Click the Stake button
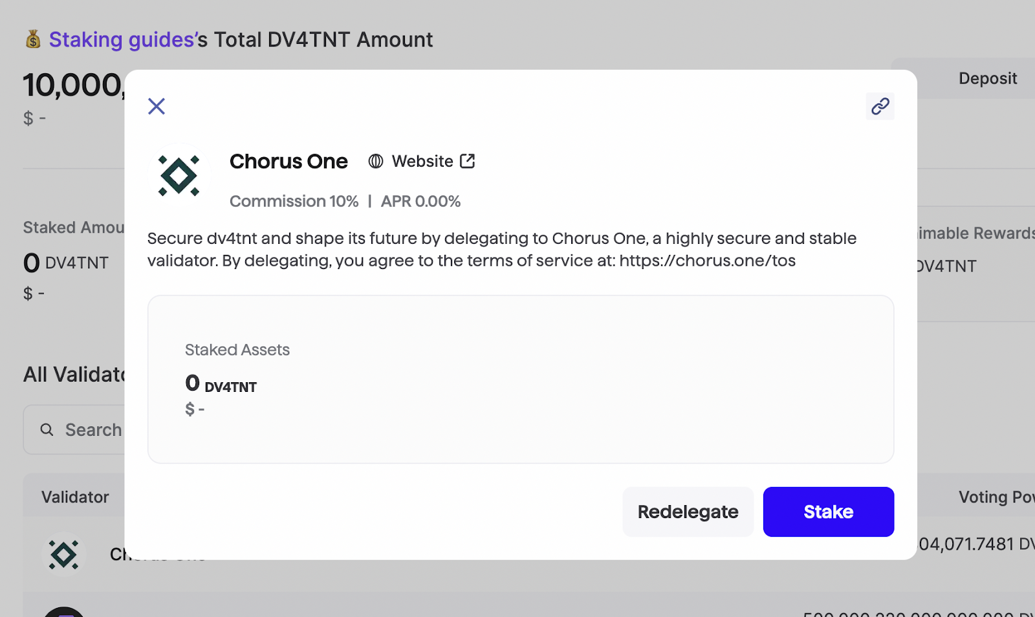Image resolution: width=1035 pixels, height=617 pixels. pos(828,512)
